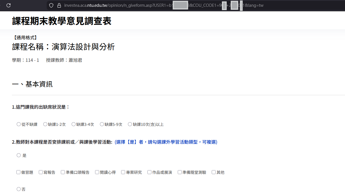The width and height of the screenshot is (345, 195).
Task: Select attendance option 從不缺課
Action: click(19, 124)
